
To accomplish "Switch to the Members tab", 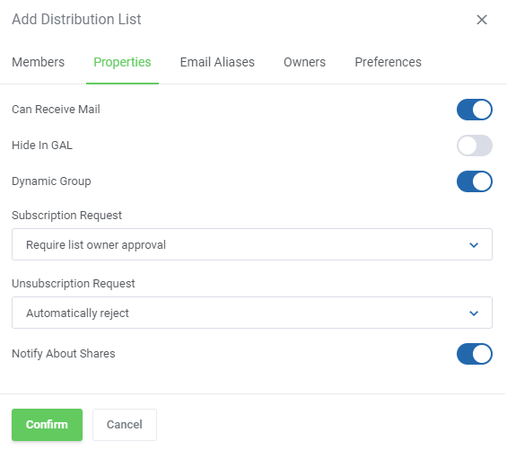I will (39, 62).
